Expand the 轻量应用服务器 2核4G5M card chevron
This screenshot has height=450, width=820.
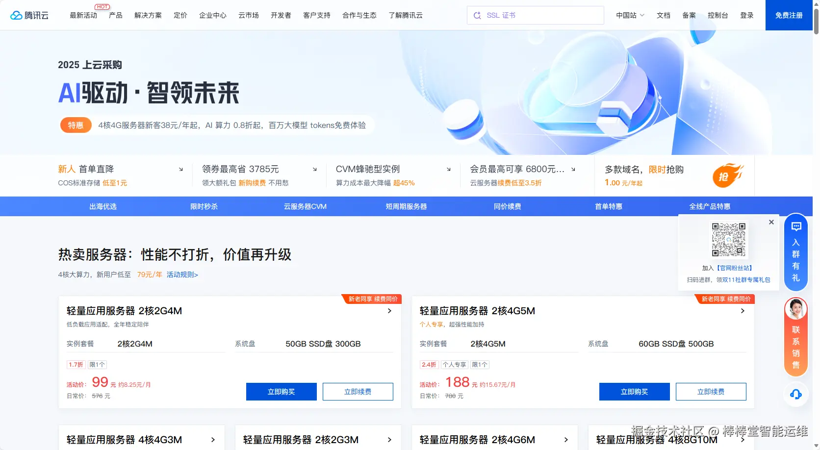[x=743, y=311]
